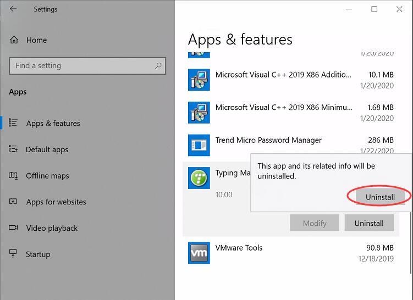This screenshot has width=413, height=300.
Task: Open the Startup settings page
Action: (38, 254)
